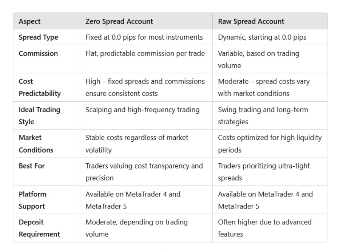Click the Deposit Requirement row label

click(39, 228)
